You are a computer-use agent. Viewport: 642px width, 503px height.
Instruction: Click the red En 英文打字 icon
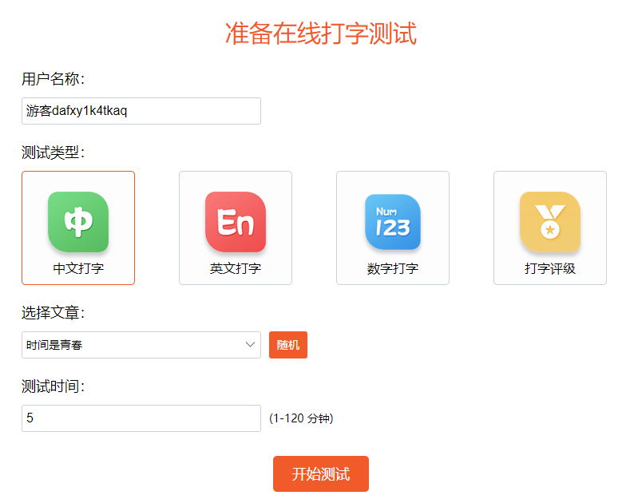point(235,223)
